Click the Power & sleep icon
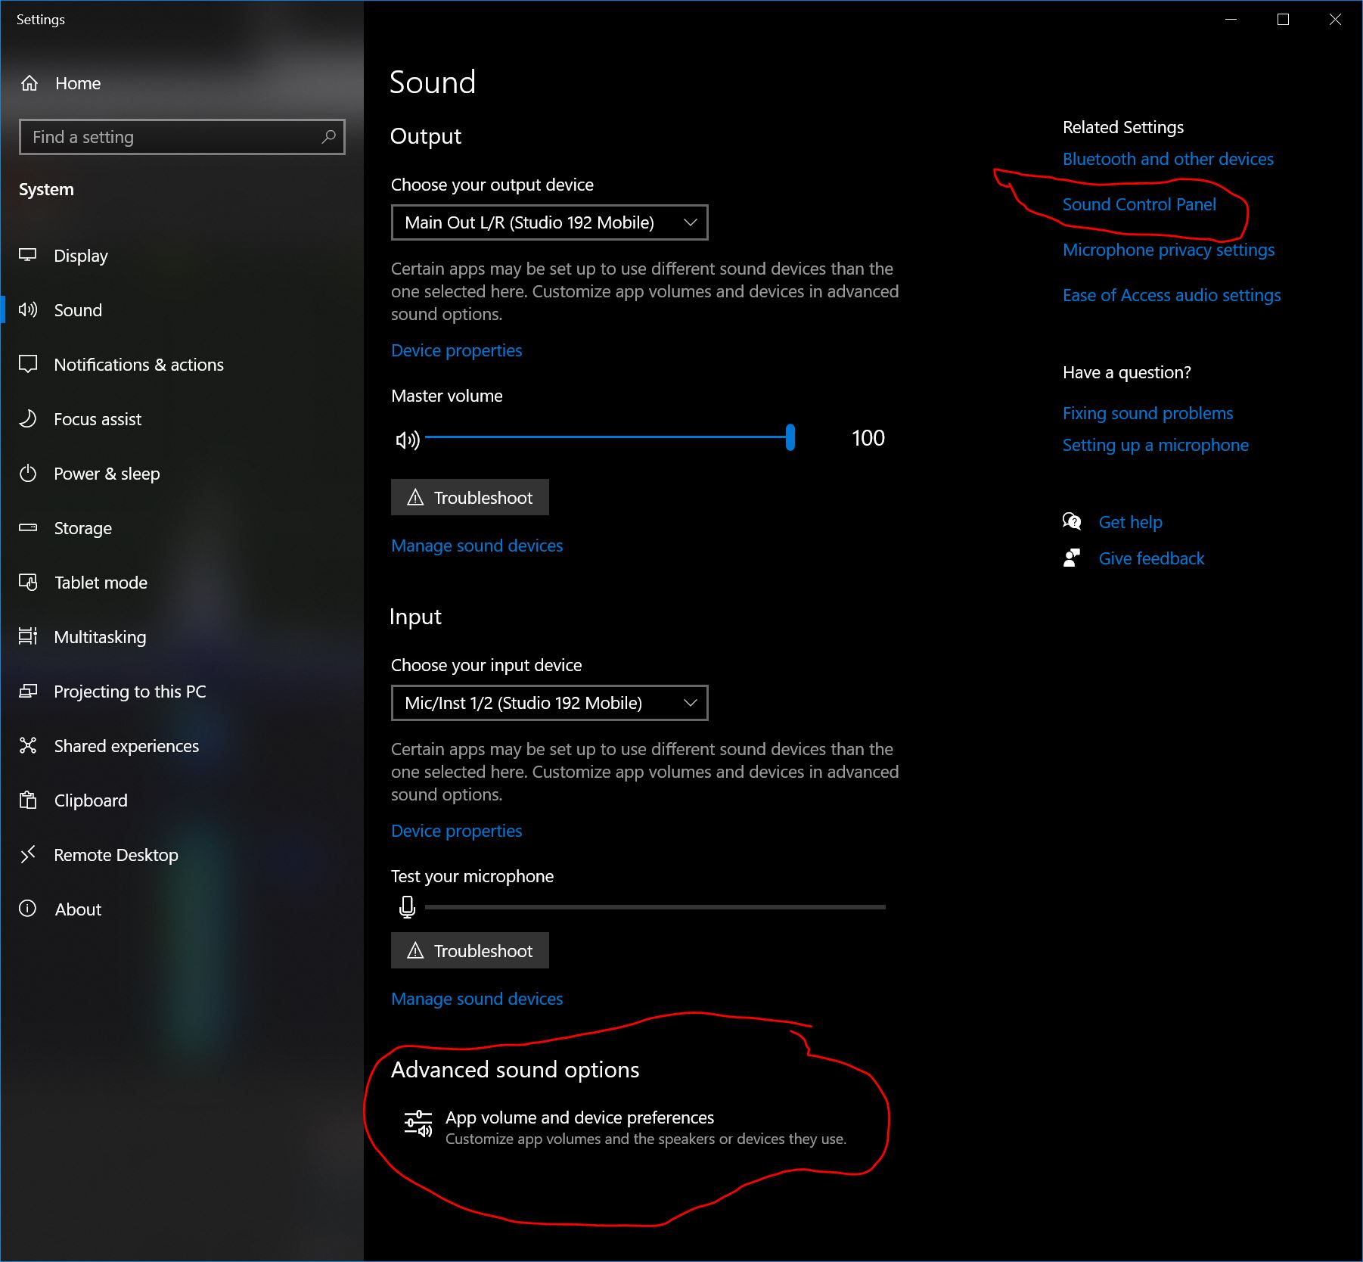1363x1262 pixels. 28,474
